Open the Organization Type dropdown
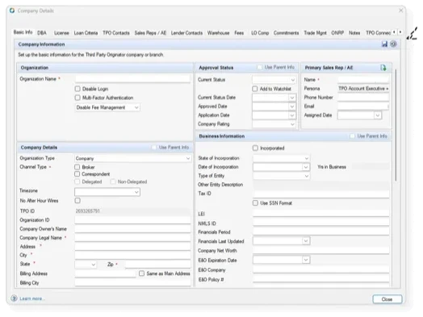 point(132,158)
